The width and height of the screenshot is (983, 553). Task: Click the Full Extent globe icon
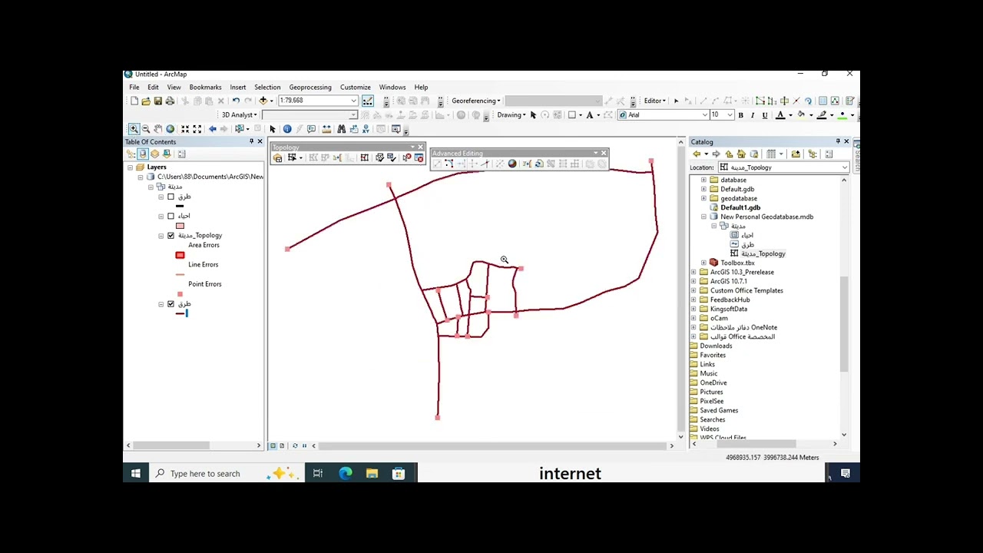pyautogui.click(x=170, y=129)
